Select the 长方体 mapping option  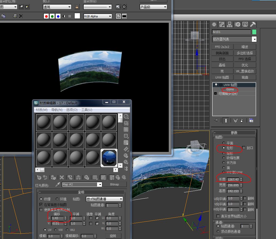coord(224,162)
